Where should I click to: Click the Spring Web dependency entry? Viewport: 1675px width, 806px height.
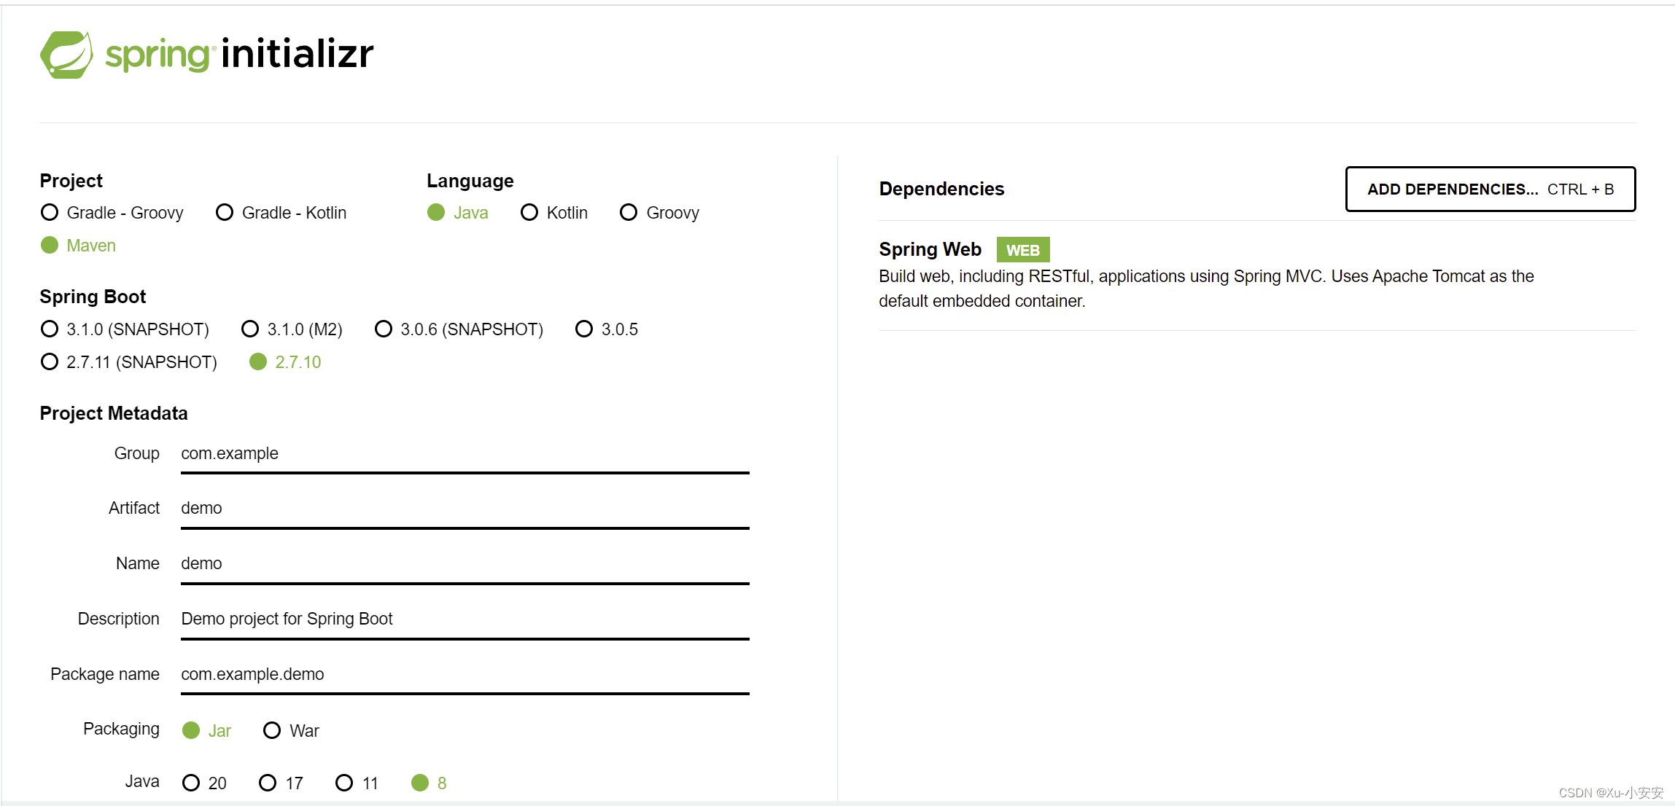(x=929, y=249)
